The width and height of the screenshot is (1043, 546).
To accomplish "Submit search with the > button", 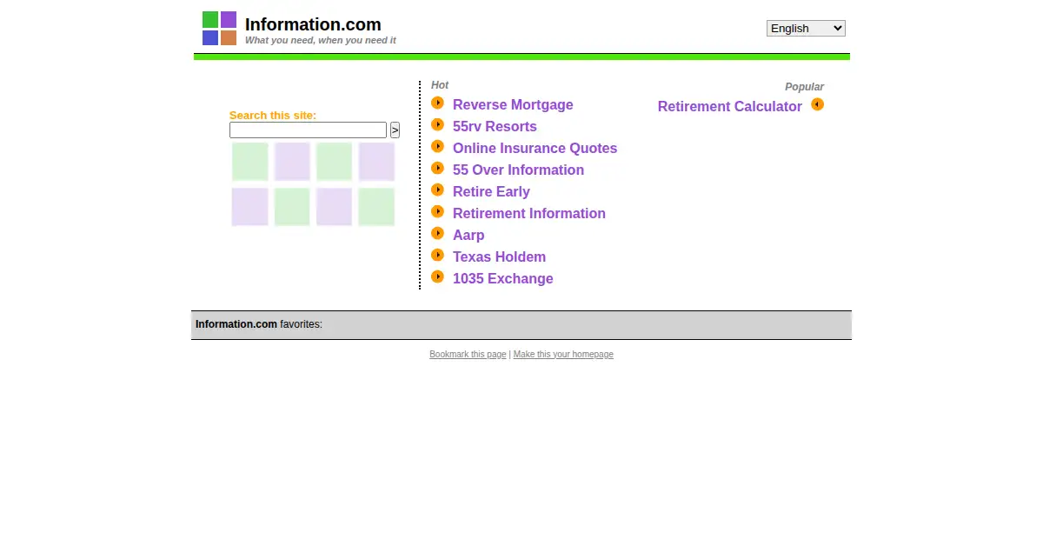I will (x=395, y=130).
